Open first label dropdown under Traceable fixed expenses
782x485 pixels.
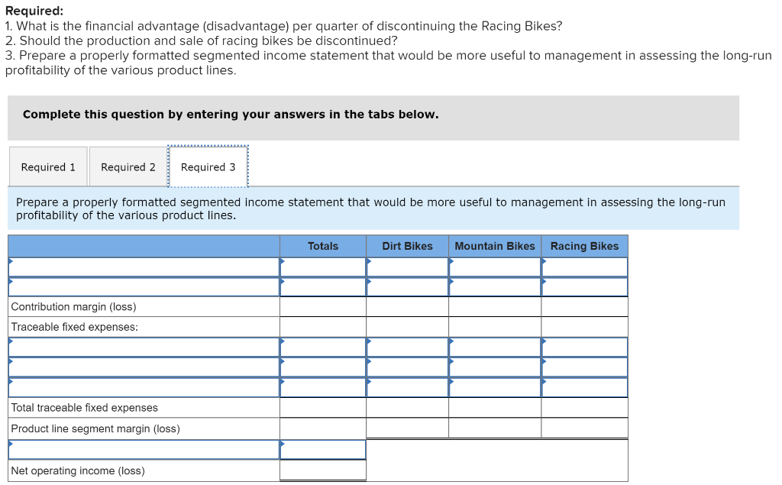pyautogui.click(x=144, y=347)
